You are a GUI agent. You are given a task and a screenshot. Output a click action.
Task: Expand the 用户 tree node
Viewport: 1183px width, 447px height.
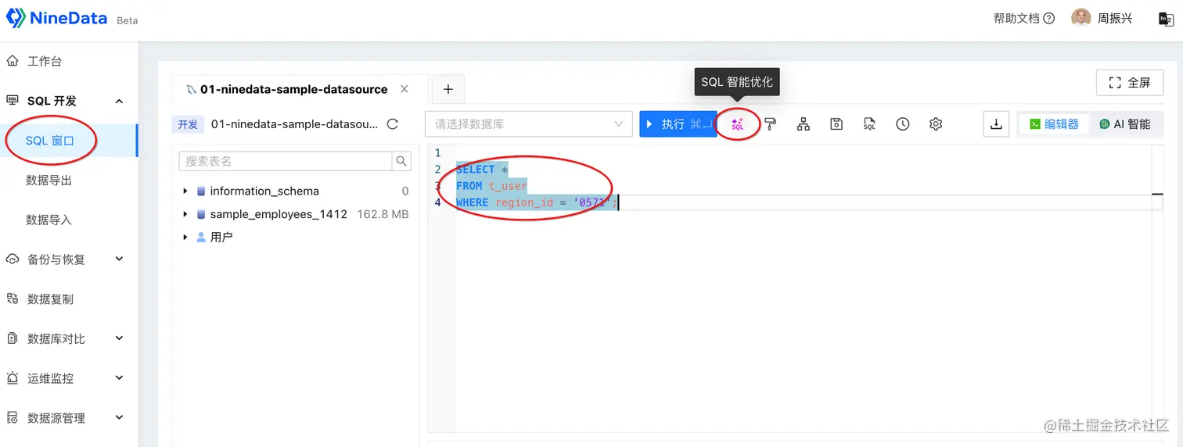tap(185, 237)
